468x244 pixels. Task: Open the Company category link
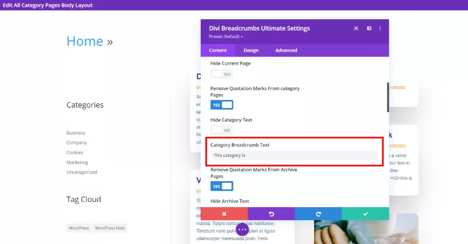[x=76, y=142]
